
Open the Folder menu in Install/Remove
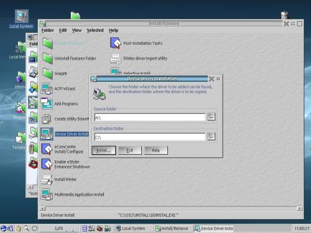click(47, 30)
